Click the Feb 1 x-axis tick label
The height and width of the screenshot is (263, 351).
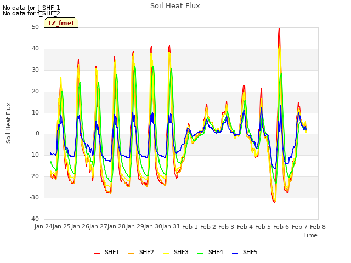point(190,227)
